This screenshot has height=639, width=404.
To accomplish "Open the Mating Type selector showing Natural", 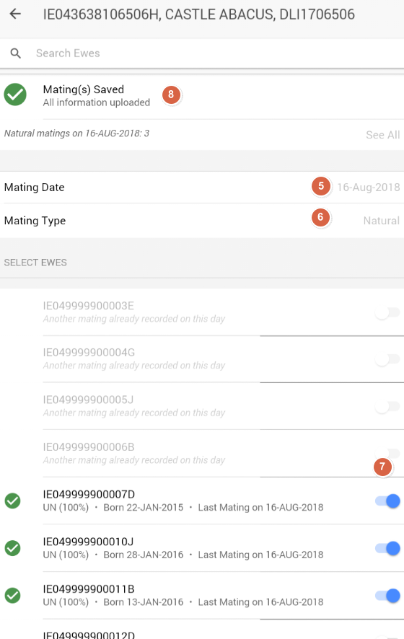I will click(202, 221).
